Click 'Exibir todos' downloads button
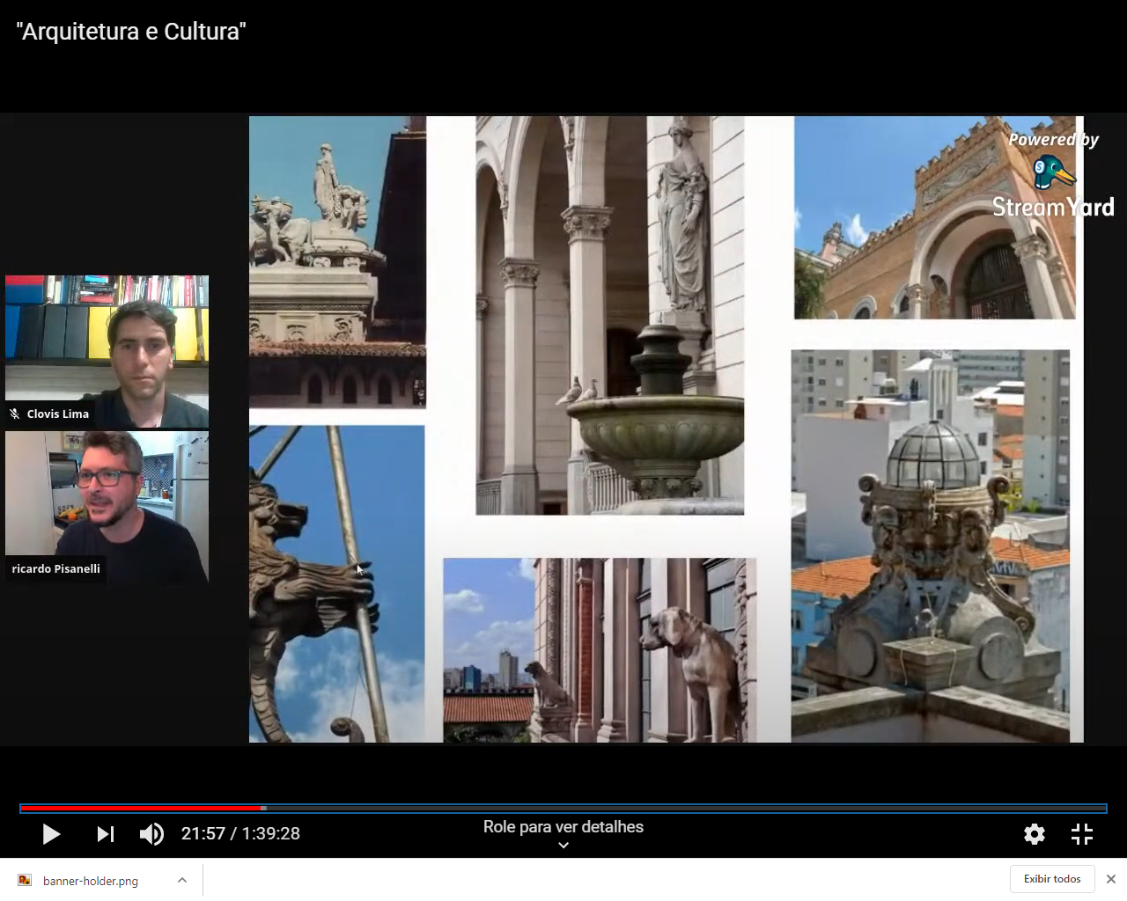The image size is (1127, 901). pos(1052,879)
